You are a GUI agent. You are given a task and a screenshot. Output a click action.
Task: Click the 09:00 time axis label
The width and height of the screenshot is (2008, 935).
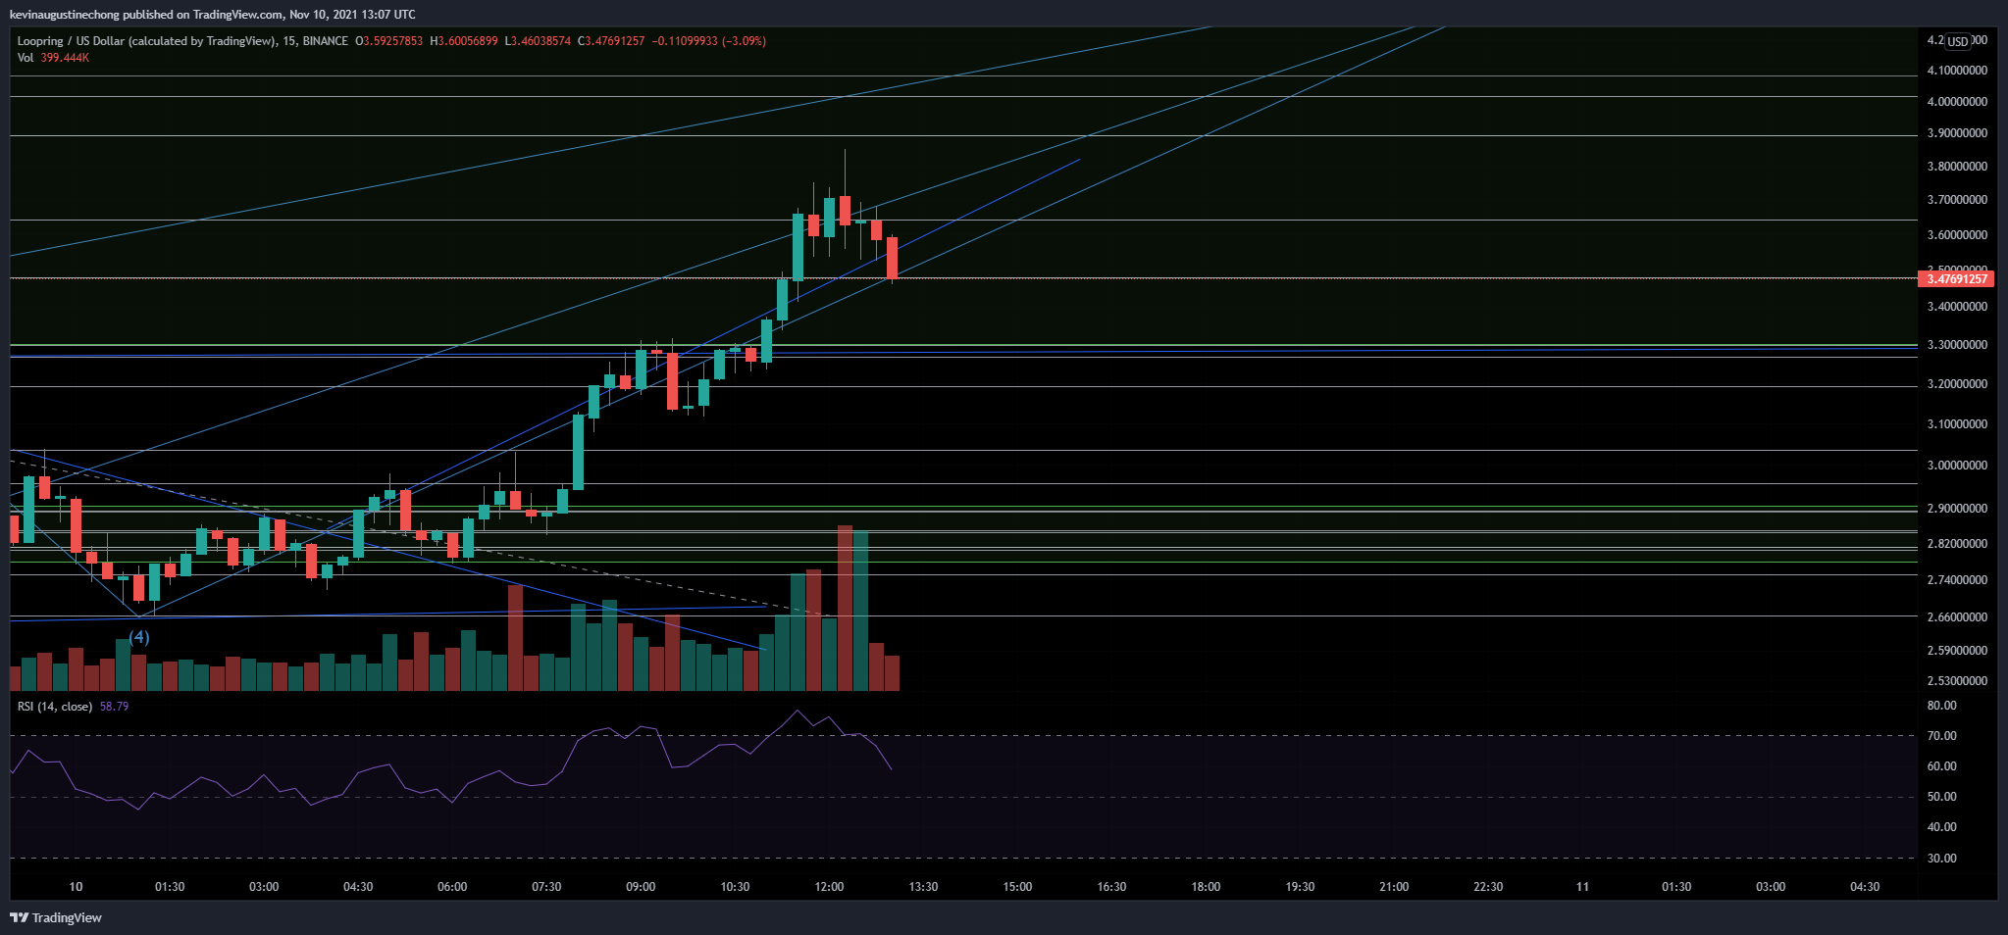tap(641, 887)
